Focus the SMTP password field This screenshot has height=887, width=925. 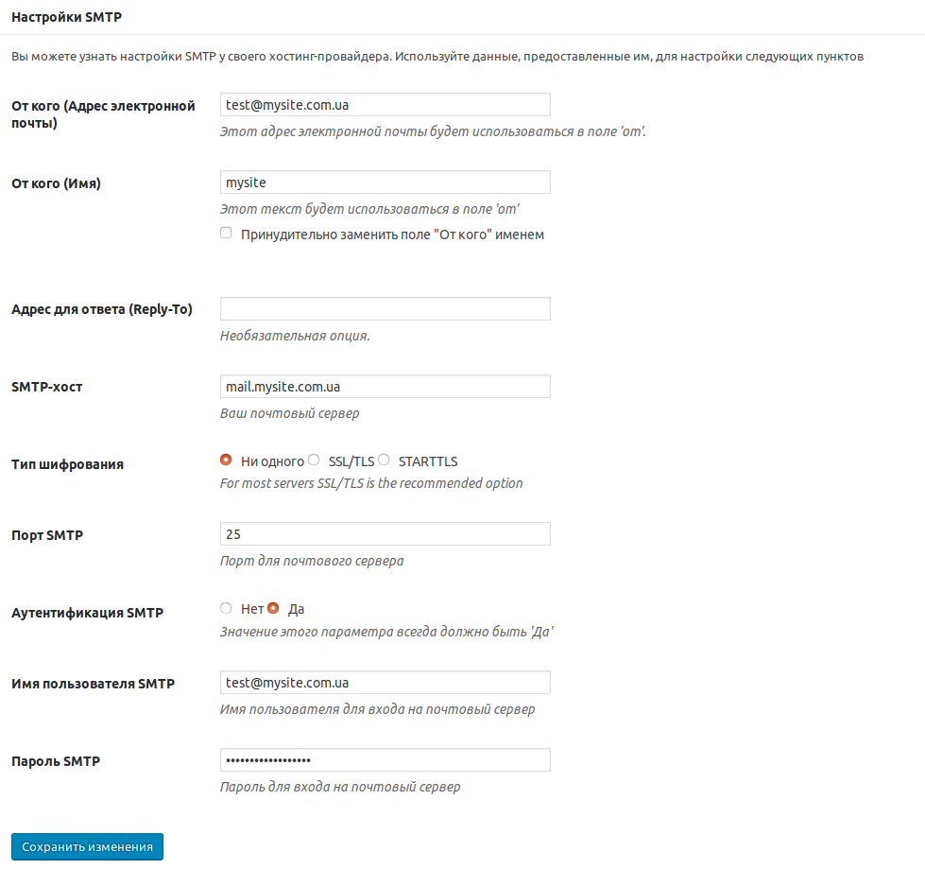click(385, 759)
